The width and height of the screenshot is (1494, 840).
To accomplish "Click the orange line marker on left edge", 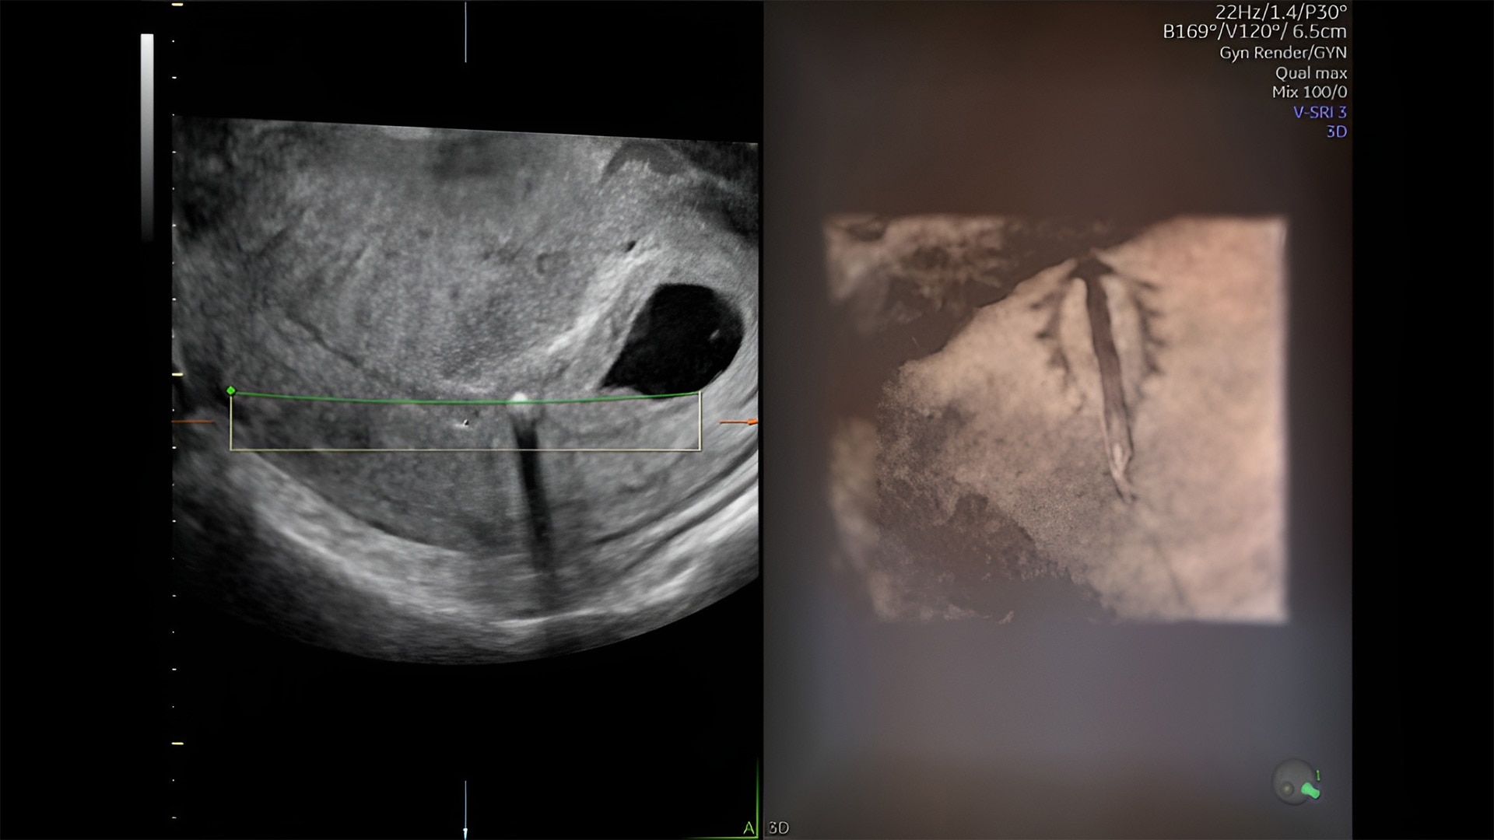I will pos(191,422).
